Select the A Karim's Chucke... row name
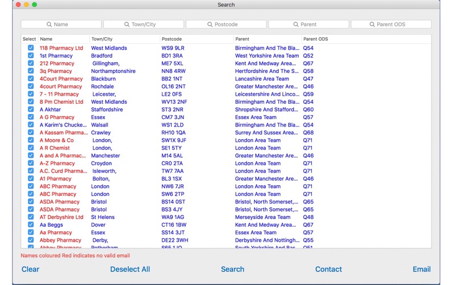 [x=63, y=125]
